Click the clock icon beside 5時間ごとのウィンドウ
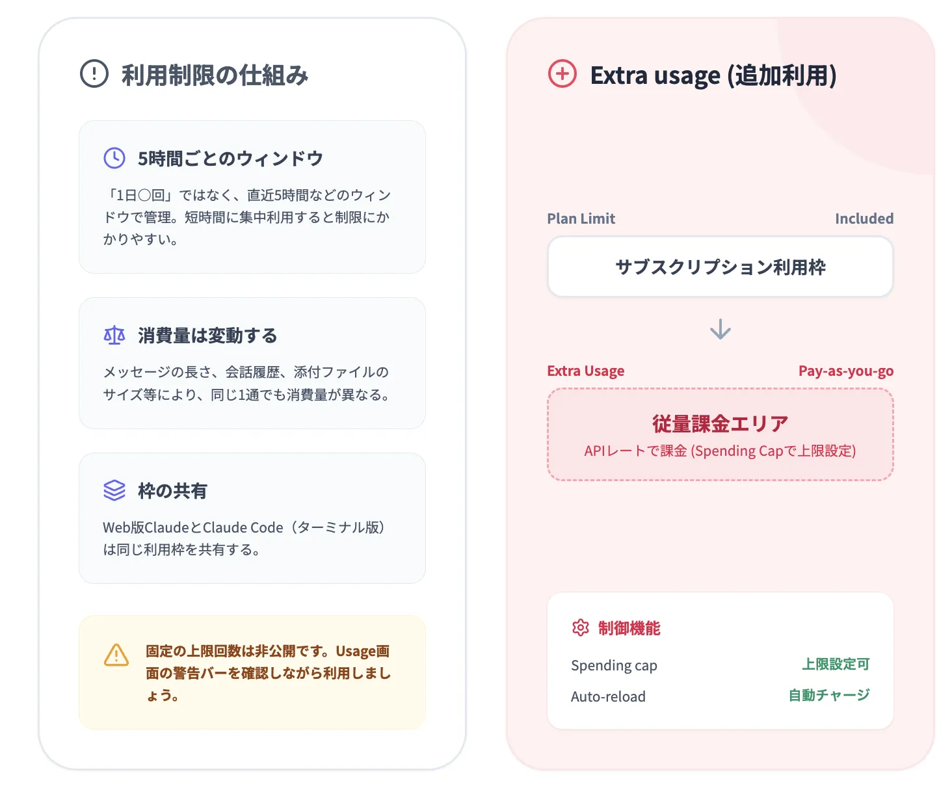Screen dimensions: 952x792 114,157
